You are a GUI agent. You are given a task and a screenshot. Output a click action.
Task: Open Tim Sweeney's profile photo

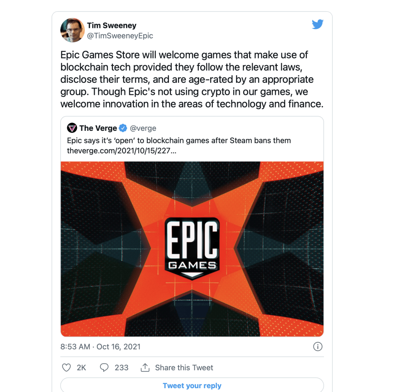point(72,30)
